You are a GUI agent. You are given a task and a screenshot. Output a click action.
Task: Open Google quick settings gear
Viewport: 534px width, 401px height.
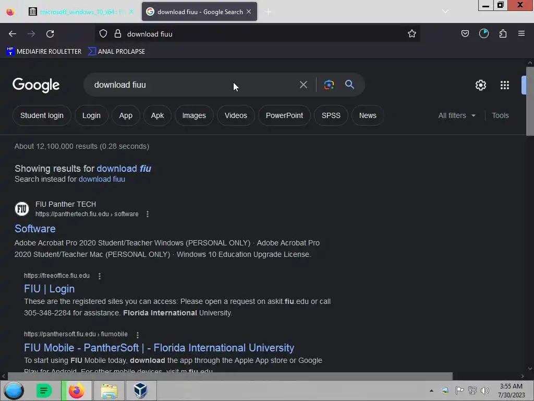click(480, 85)
